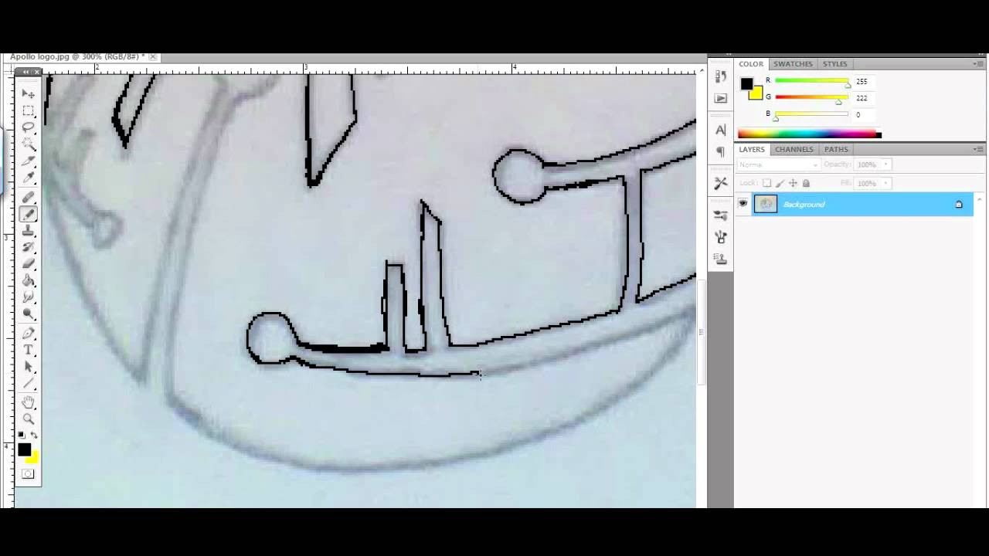Image resolution: width=989 pixels, height=556 pixels.
Task: Open the Character panel icon
Action: (721, 130)
